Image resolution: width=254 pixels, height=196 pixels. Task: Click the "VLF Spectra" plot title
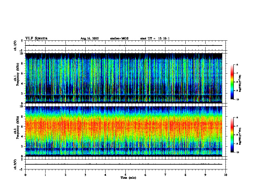36,38
